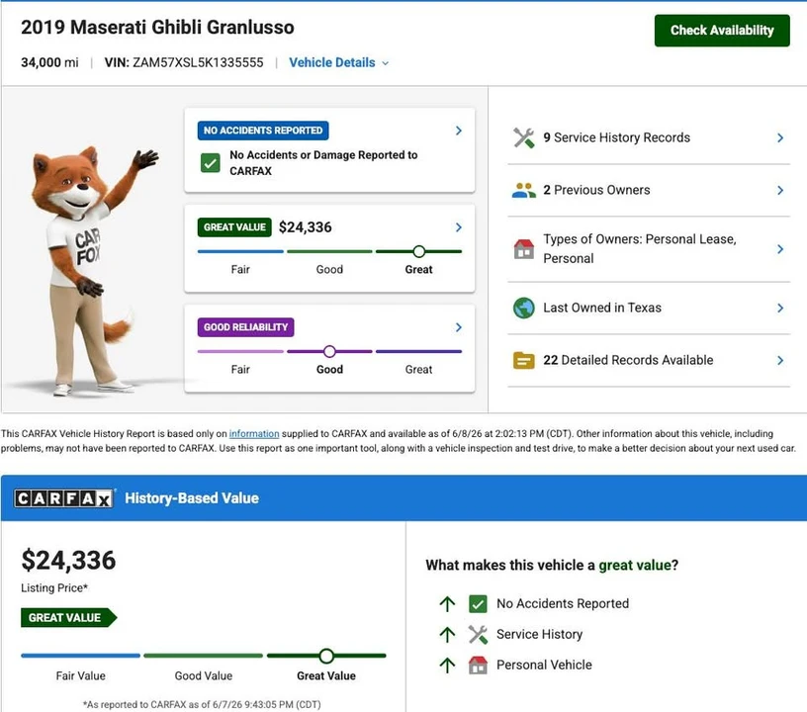Click the house icon next to Personal Vehicle
This screenshot has width=807, height=712.
click(478, 666)
